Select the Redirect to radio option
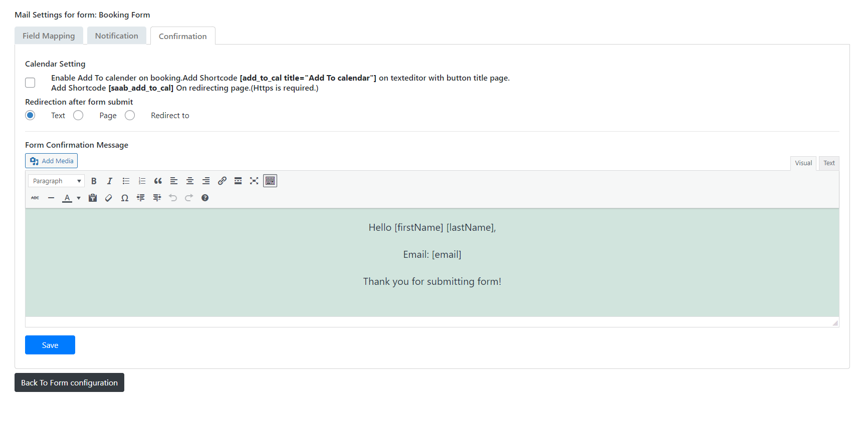This screenshot has height=427, width=859. point(130,116)
